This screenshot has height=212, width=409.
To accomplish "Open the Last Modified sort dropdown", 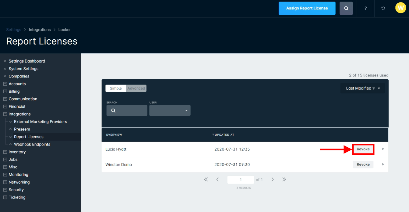I will 362,88.
